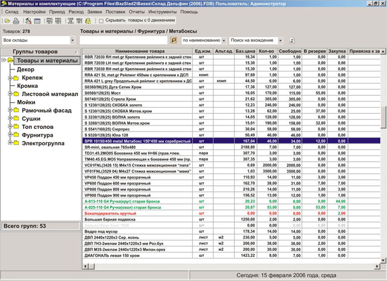Click the vertical scrollbar thumb of table
The width and height of the screenshot is (387, 281).
(383, 117)
